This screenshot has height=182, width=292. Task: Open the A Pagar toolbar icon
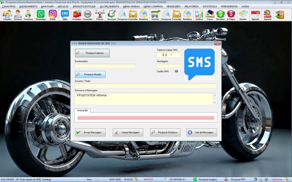[231, 15]
